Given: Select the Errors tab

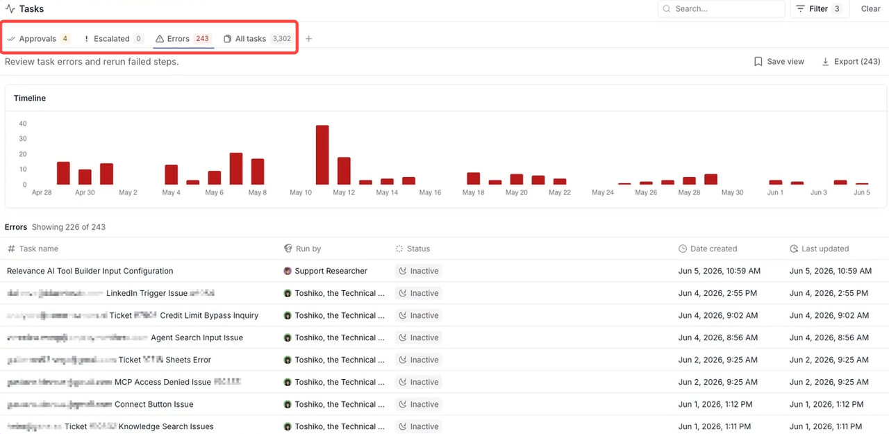Looking at the screenshot, I should click(x=183, y=39).
